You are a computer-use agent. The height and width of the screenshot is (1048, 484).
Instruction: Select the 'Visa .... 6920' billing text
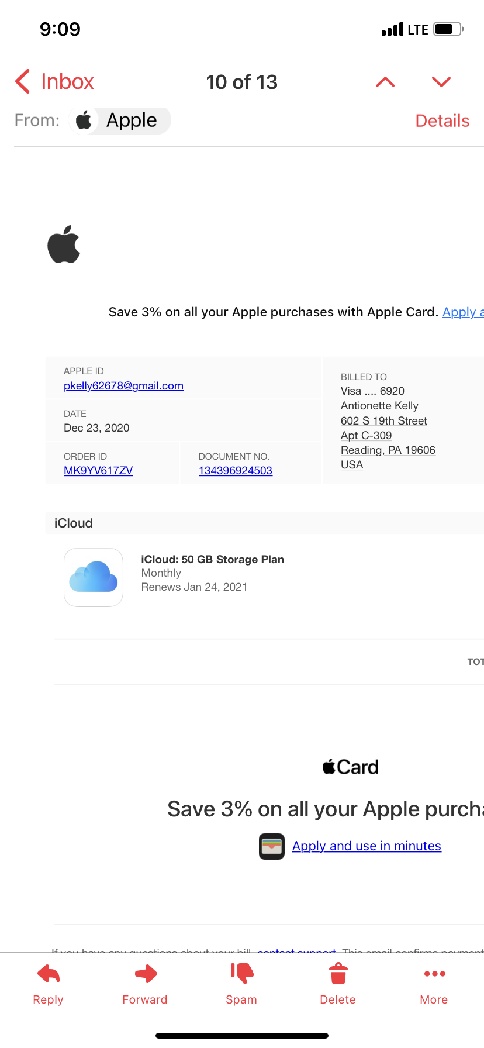(x=372, y=391)
